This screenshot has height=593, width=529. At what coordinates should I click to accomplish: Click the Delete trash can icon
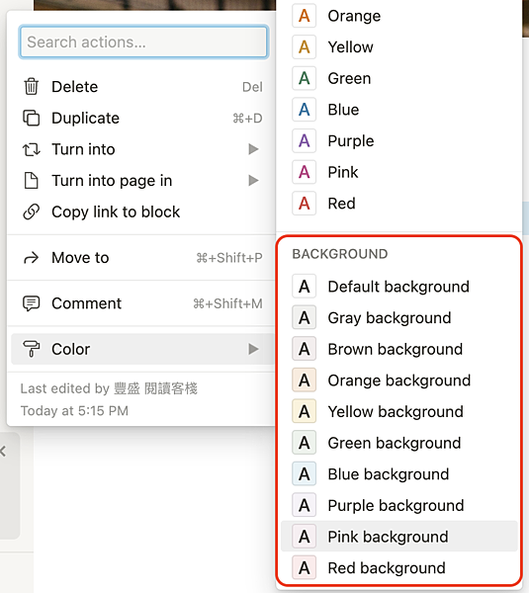pyautogui.click(x=31, y=87)
